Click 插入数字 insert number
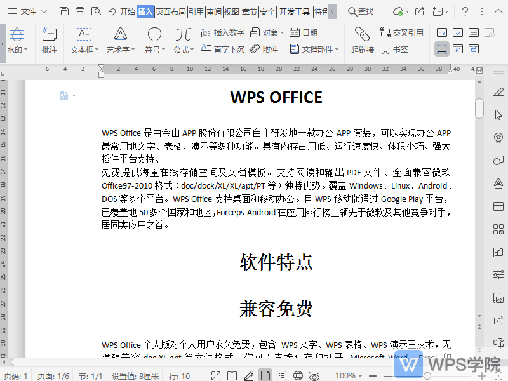508x381 pixels. (223, 33)
